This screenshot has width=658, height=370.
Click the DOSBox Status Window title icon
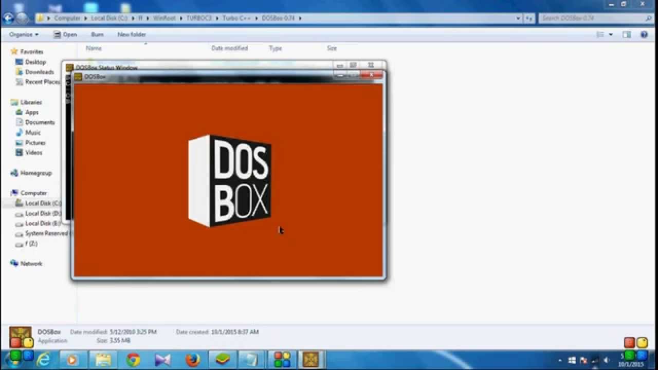pos(69,67)
